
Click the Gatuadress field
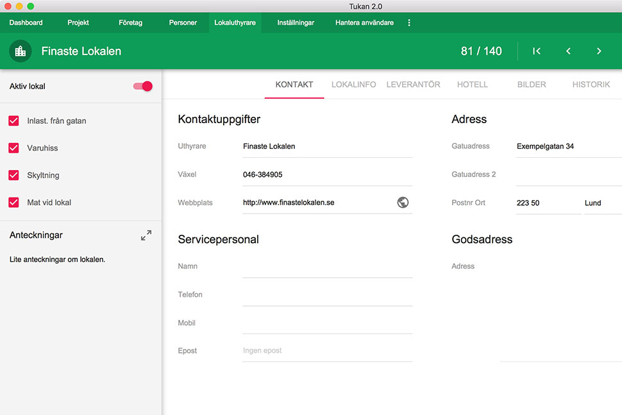click(569, 146)
